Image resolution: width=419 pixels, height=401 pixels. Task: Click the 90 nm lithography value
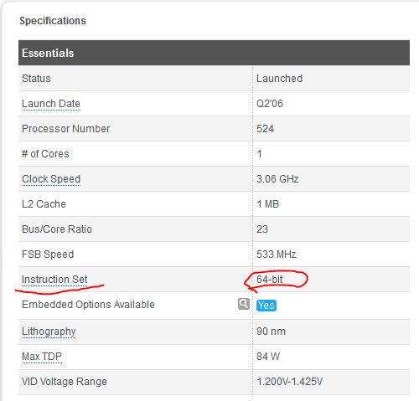coord(271,332)
